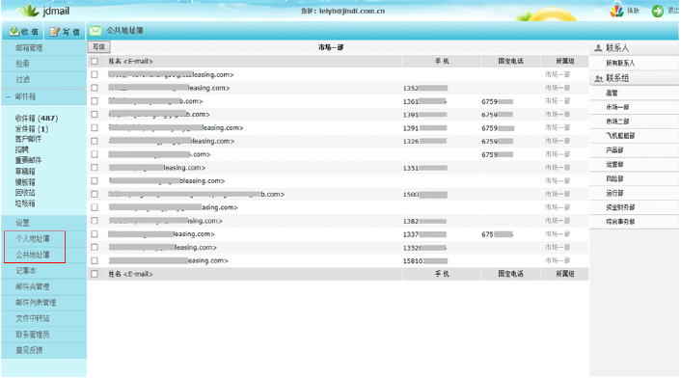Tick the select-all checkbox in top header
681x378 pixels.
coord(95,61)
